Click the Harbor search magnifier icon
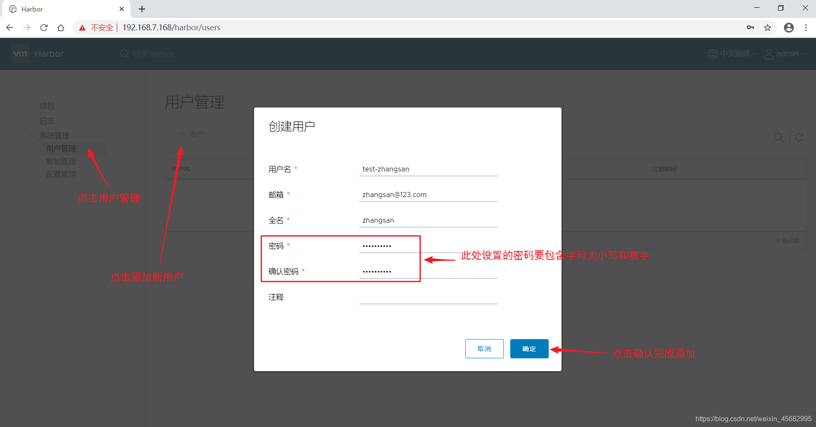The height and width of the screenshot is (427, 816). pos(124,54)
